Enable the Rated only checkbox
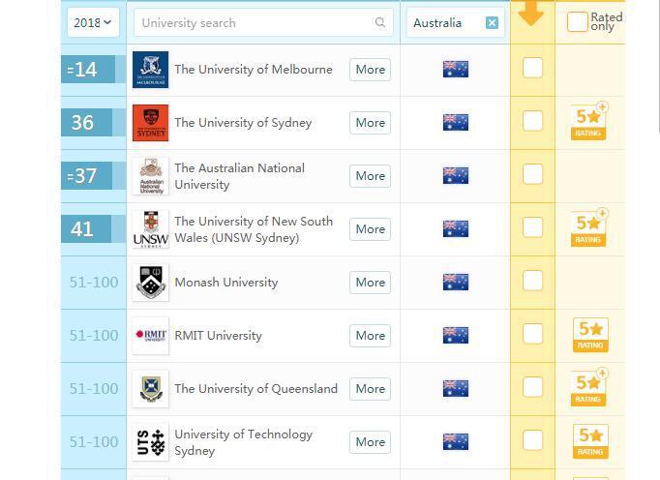Screen dimensions: 660x480 (x=578, y=21)
